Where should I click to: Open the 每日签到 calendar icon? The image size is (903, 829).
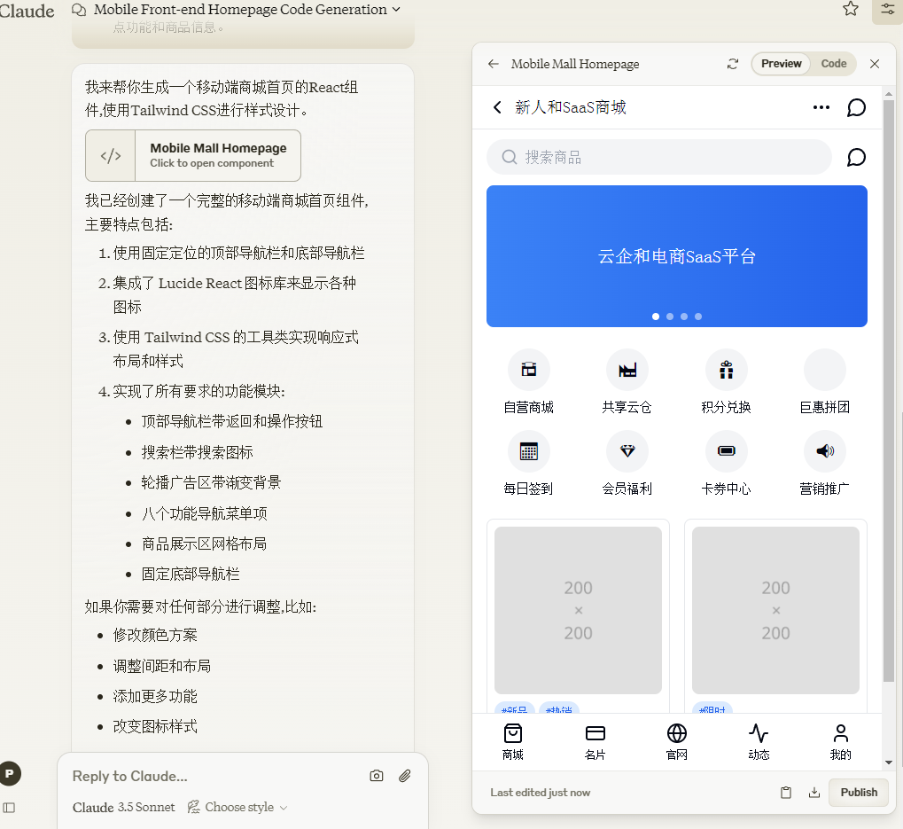click(x=529, y=451)
